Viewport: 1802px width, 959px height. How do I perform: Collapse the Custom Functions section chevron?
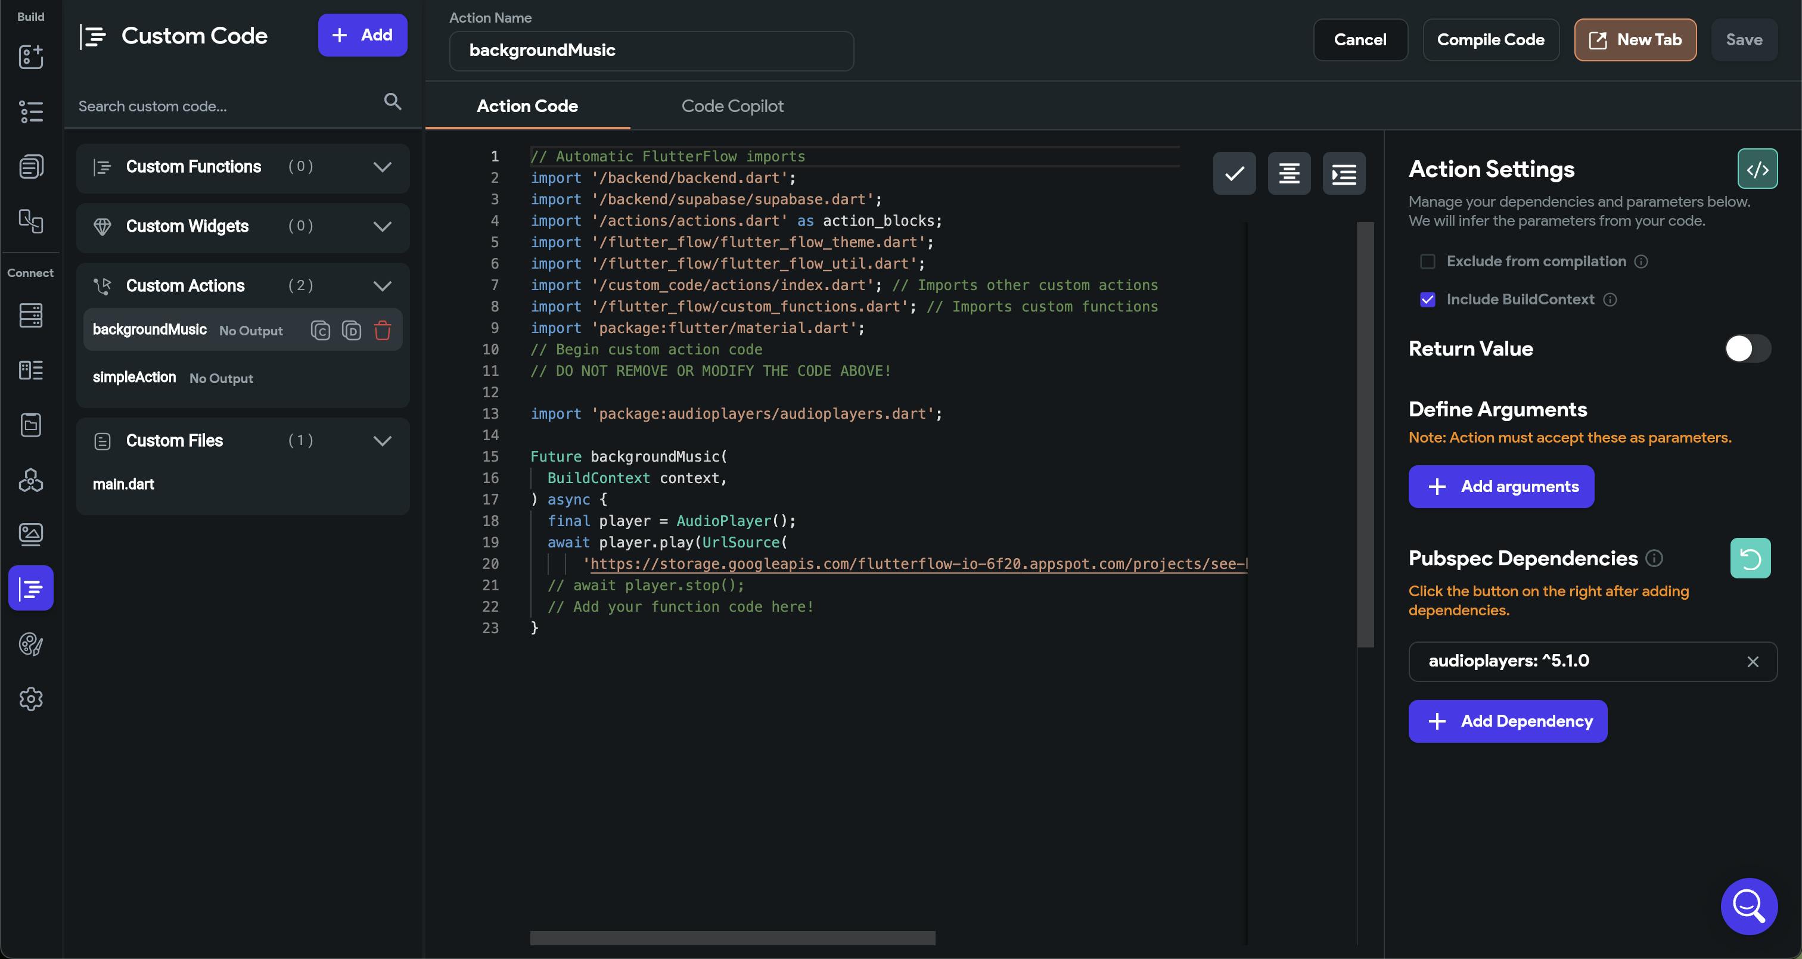(382, 167)
